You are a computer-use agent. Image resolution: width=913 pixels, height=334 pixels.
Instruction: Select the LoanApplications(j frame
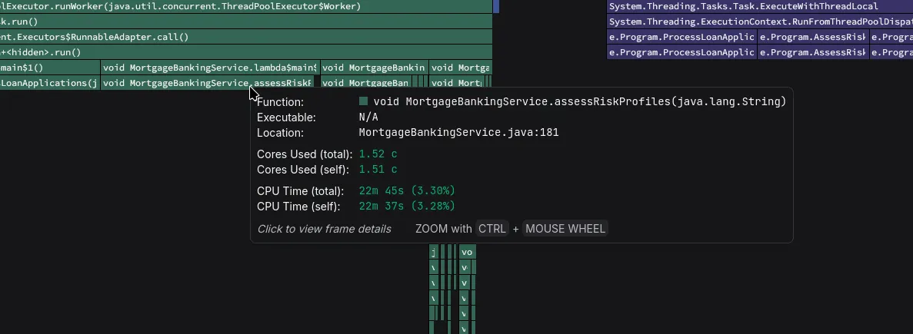point(49,83)
